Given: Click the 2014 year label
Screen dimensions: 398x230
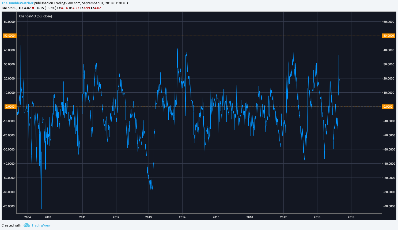Looking at the screenshot, I should click(182, 217).
